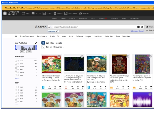Click favorites star on Lost Episodes card
This screenshot has height=115, width=154.
[x=101, y=87]
